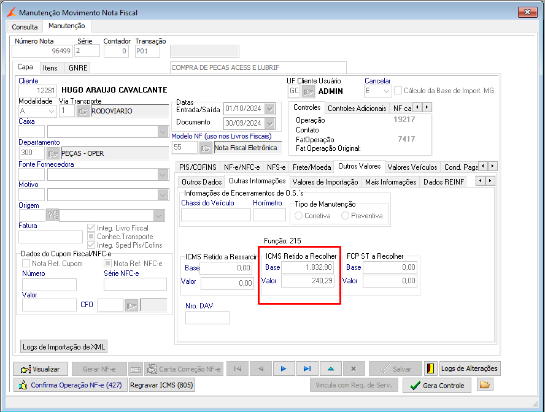The height and width of the screenshot is (412, 545).
Task: Click the Nro. DAV input field
Action: click(207, 318)
